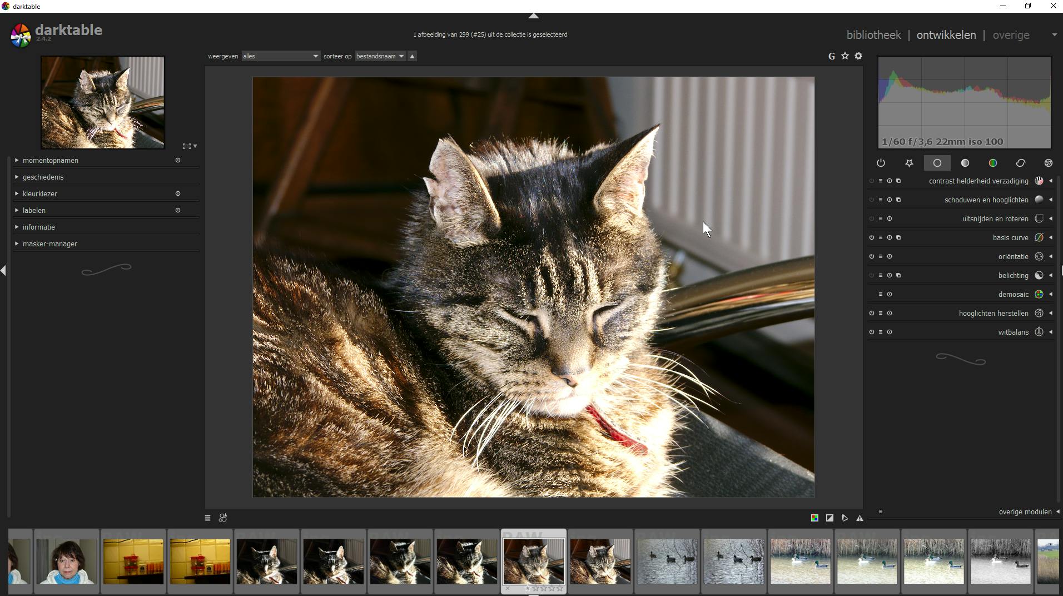Select the portrait woman thumbnail in filmstrip
The image size is (1063, 596).
tap(67, 562)
